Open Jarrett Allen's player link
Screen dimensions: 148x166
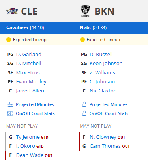coord(30,91)
